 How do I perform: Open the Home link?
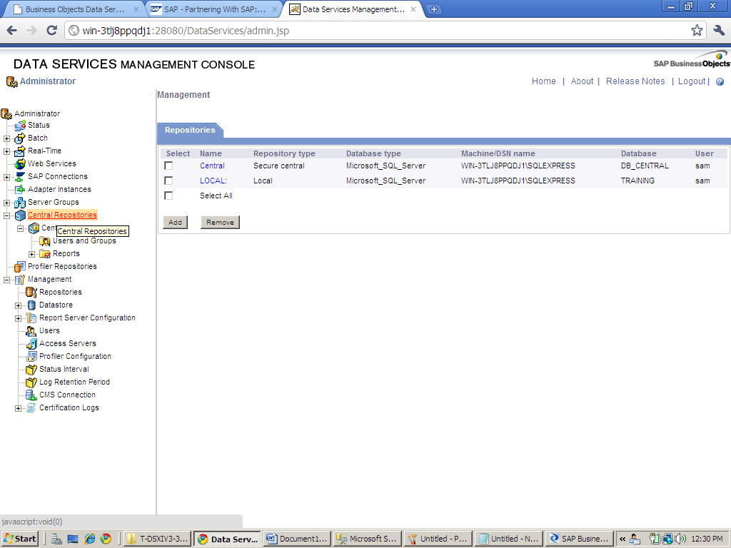[543, 81]
